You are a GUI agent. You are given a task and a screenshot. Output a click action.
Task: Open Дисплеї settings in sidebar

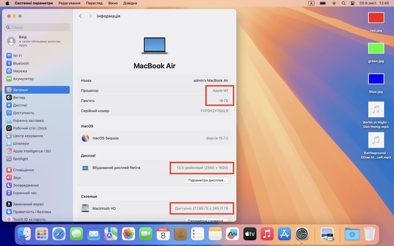tap(37, 105)
